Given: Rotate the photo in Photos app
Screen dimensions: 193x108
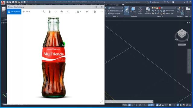Looking at the screenshot, I should tap(62, 12).
